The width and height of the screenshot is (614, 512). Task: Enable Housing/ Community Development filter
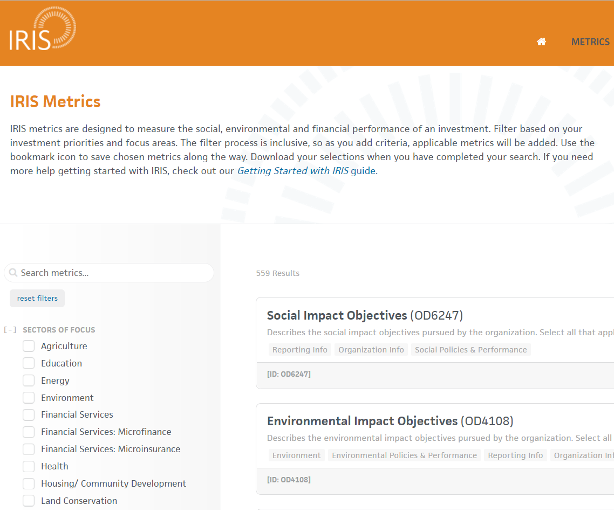tap(29, 483)
